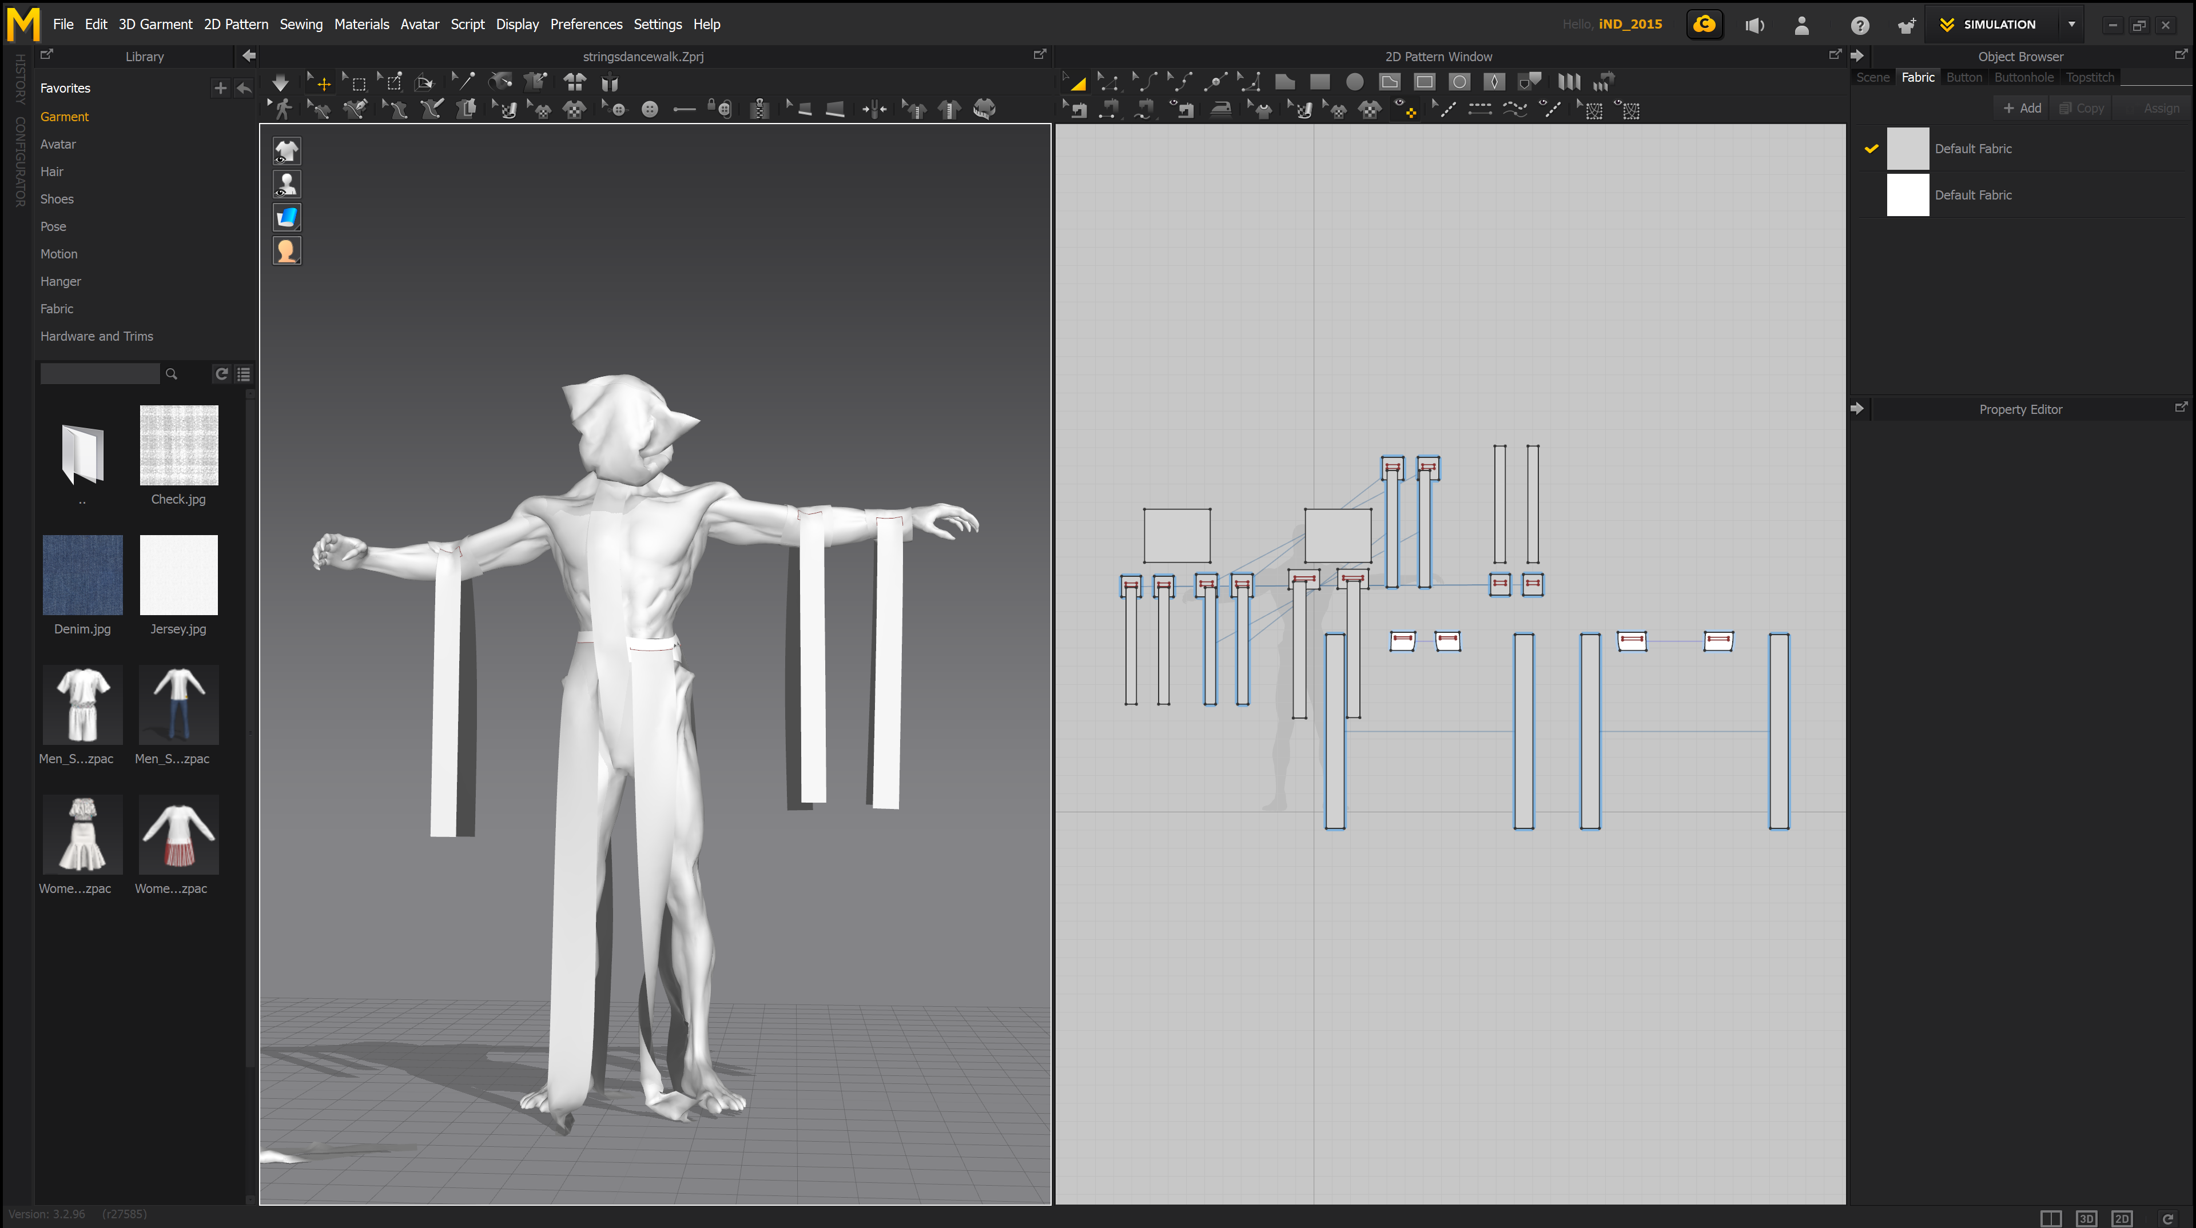
Task: Open the Hardware and Trims folder
Action: point(96,337)
